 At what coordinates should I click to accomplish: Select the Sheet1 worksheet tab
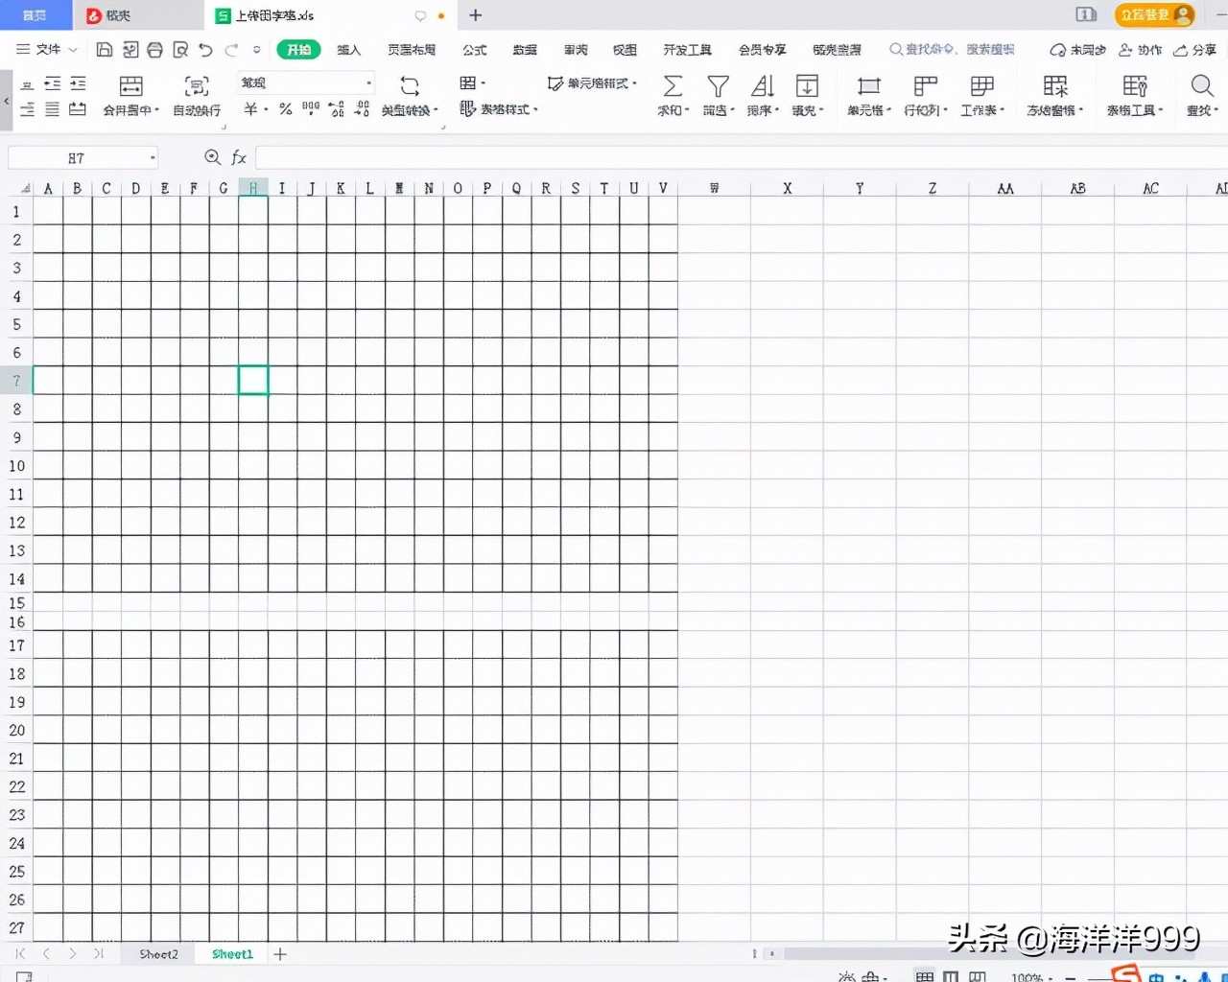point(232,954)
